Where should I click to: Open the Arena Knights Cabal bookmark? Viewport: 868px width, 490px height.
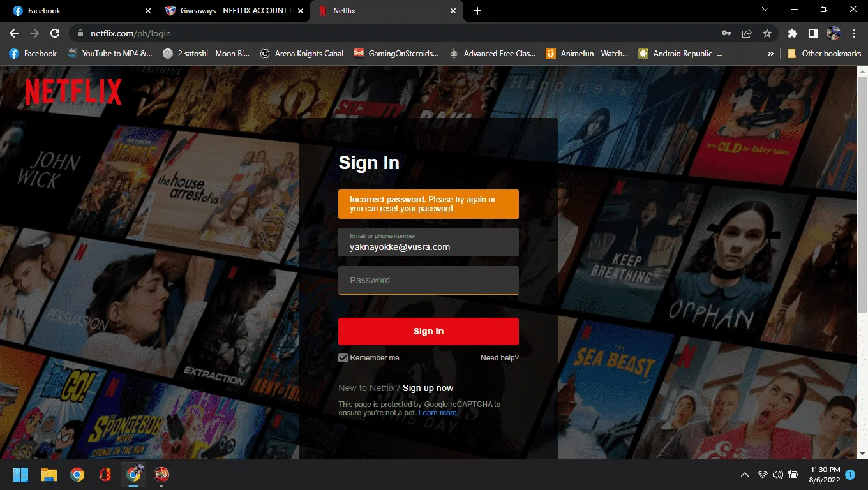point(301,54)
